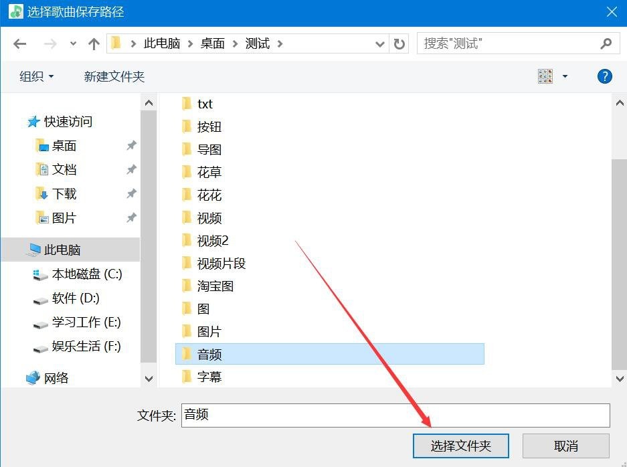This screenshot has height=467, width=627.
Task: Select 测试 in the address breadcrumb
Action: (x=258, y=43)
